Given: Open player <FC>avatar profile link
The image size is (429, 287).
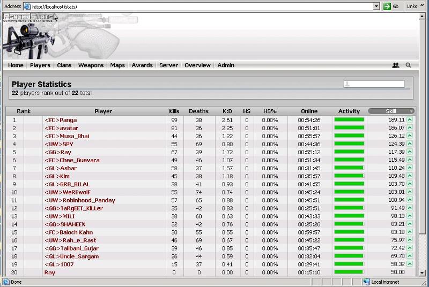Looking at the screenshot, I should (x=61, y=128).
